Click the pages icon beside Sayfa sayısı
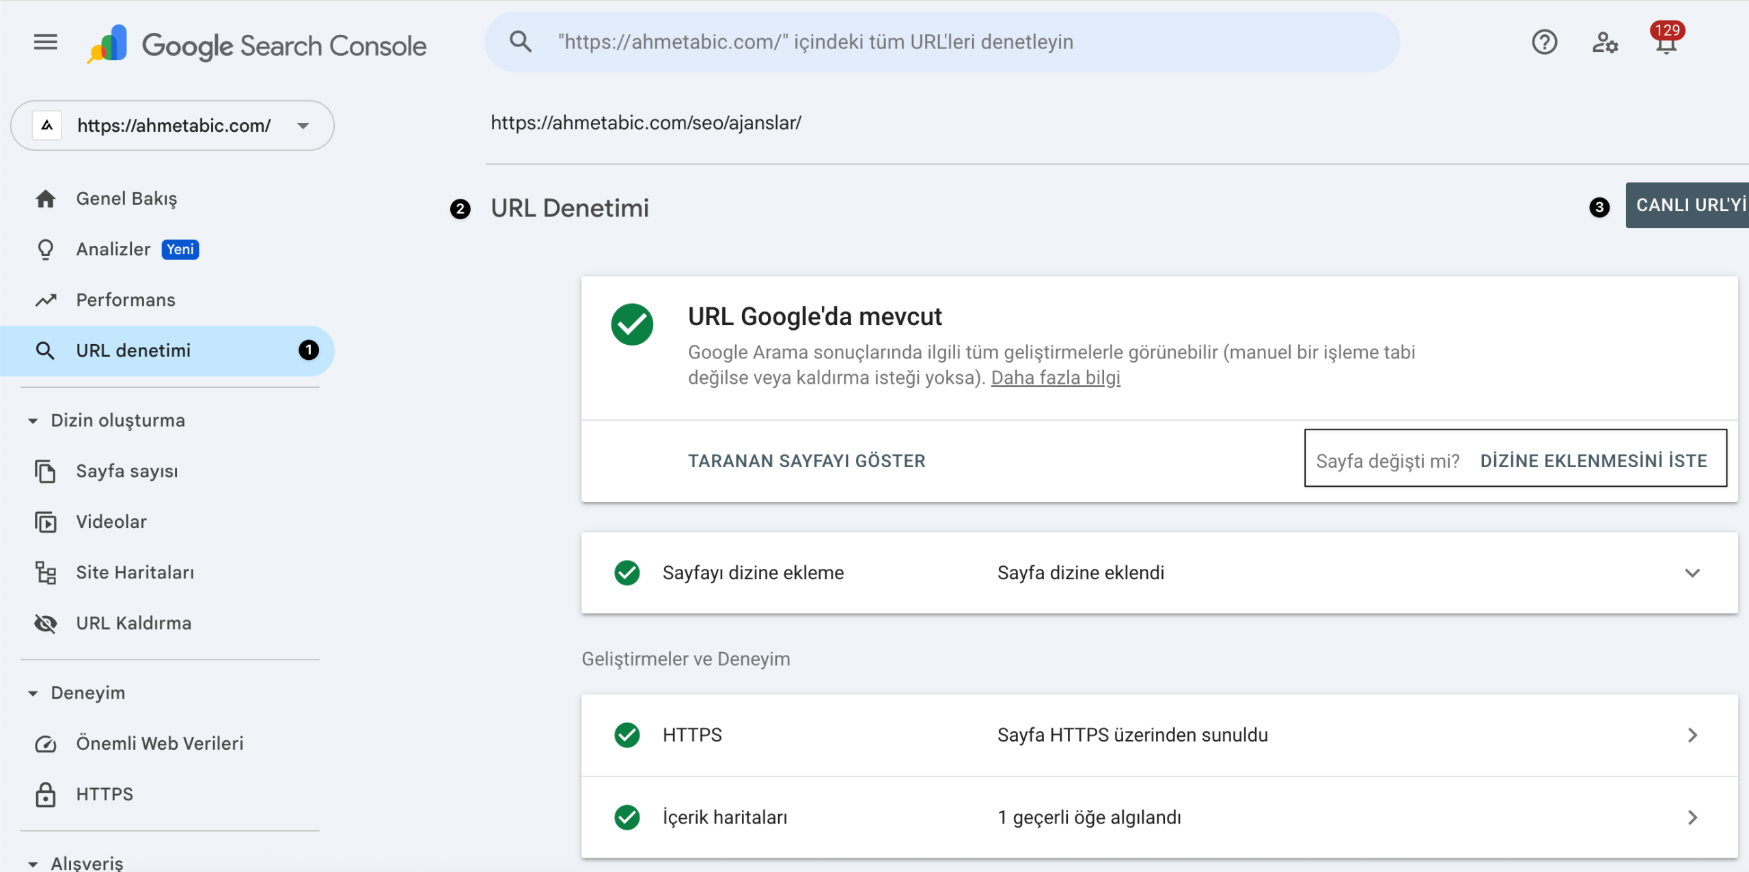The height and width of the screenshot is (872, 1749). click(46, 471)
